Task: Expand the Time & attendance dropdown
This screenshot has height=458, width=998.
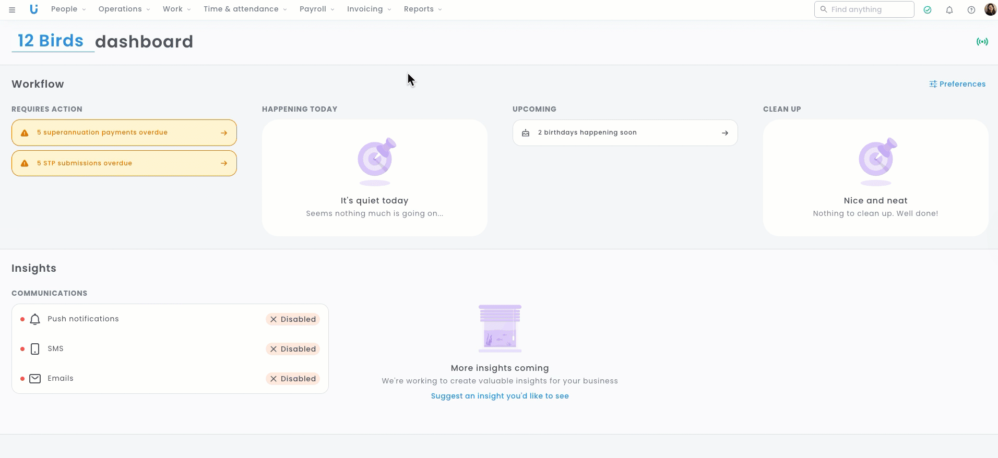Action: (x=245, y=9)
